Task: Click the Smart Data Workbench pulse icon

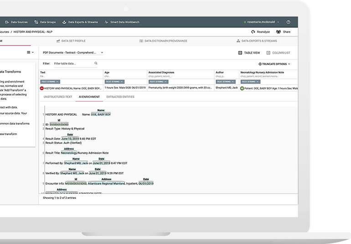Action: (x=106, y=22)
